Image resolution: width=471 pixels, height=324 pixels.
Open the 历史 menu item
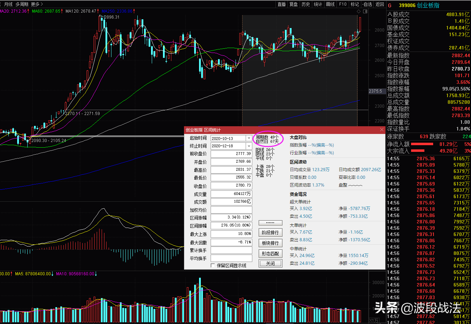[x=306, y=4]
